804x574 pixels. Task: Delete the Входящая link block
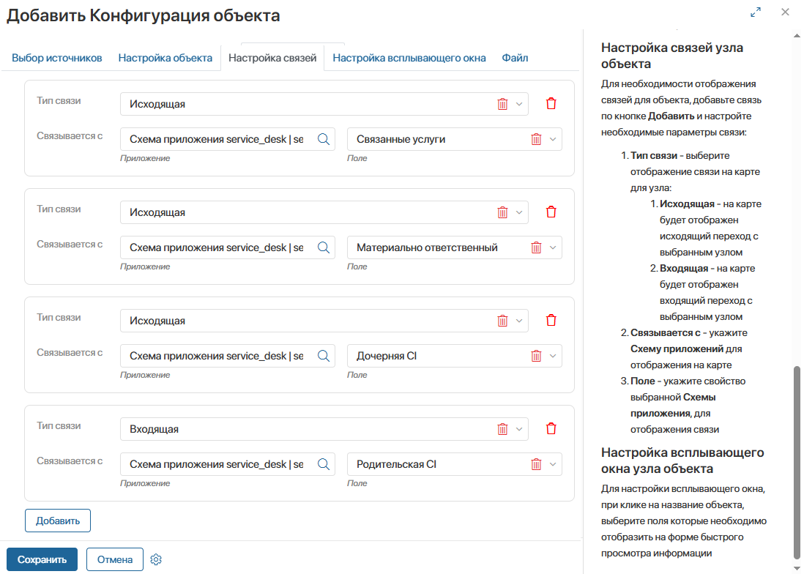tap(551, 429)
